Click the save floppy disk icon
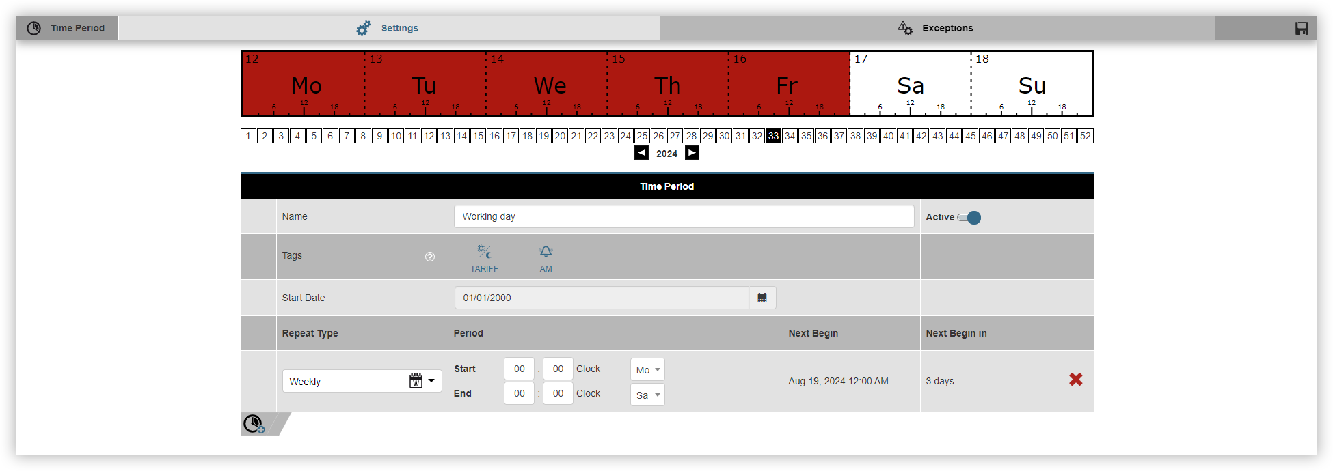1333x471 pixels. [1302, 28]
